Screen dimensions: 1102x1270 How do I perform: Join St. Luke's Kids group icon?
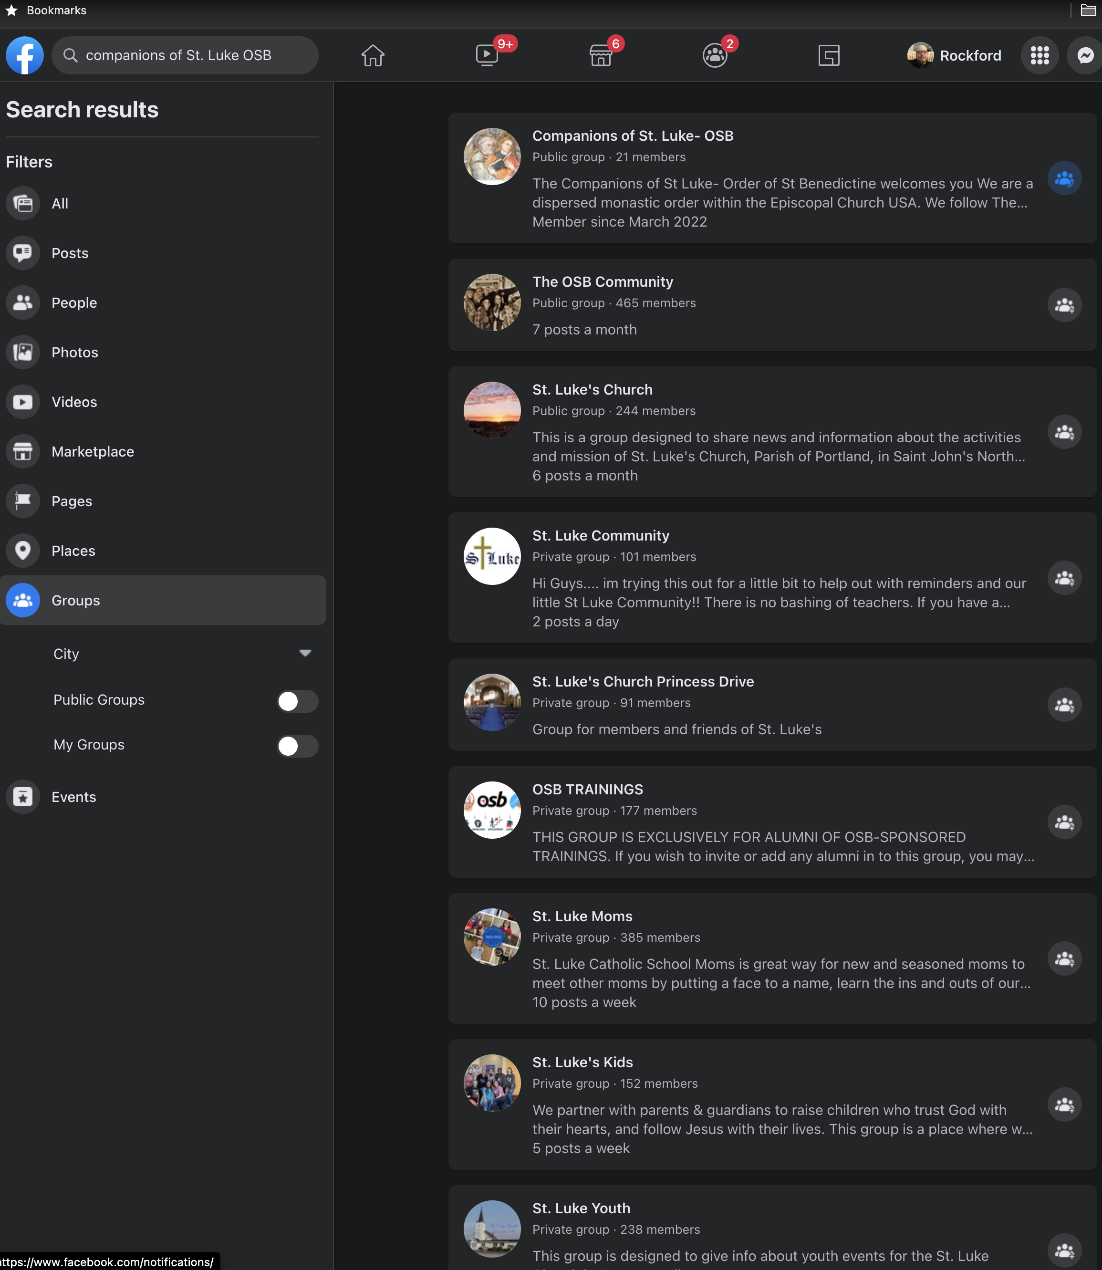[1064, 1104]
